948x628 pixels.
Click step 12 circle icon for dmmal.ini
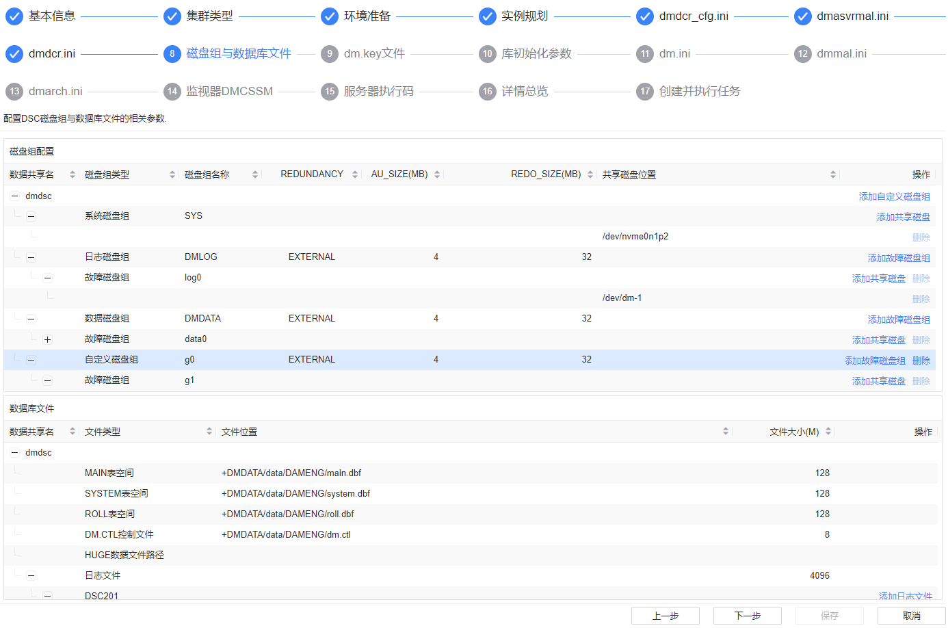(803, 54)
